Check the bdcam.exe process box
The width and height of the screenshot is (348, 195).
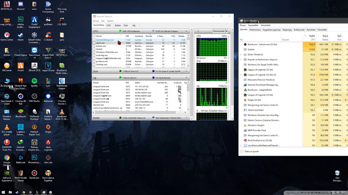point(94,46)
